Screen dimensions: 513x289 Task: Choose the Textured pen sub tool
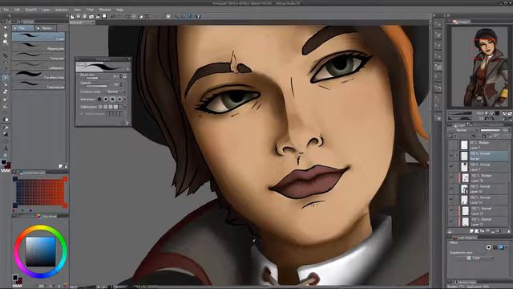point(38,85)
